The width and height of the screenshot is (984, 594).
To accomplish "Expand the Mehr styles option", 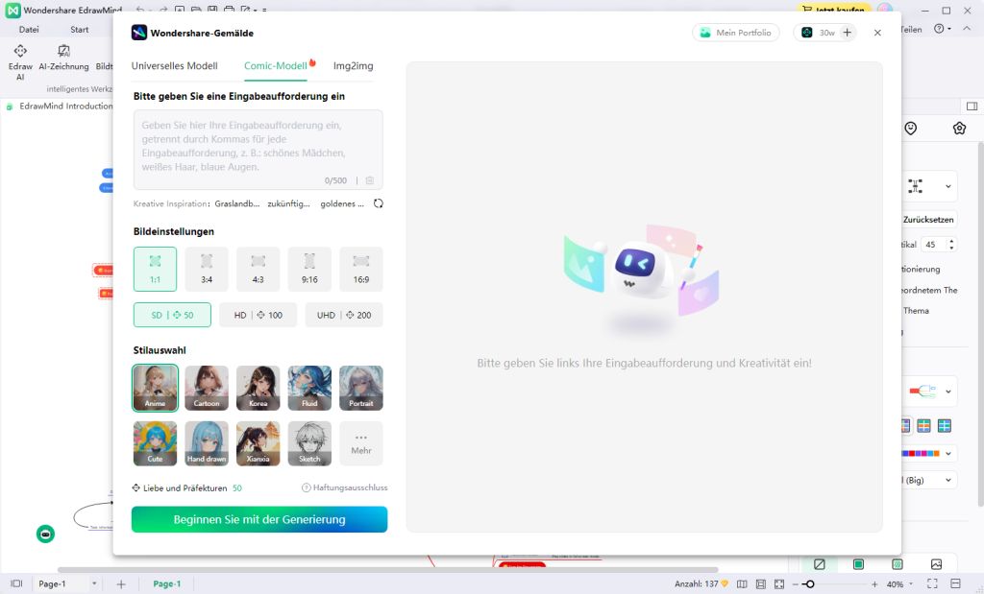I will point(360,443).
